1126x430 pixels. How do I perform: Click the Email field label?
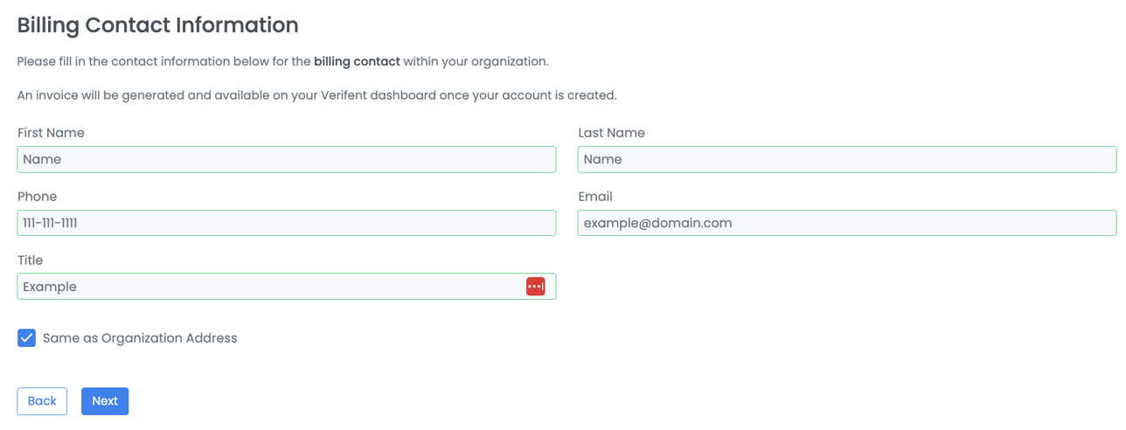pos(595,197)
